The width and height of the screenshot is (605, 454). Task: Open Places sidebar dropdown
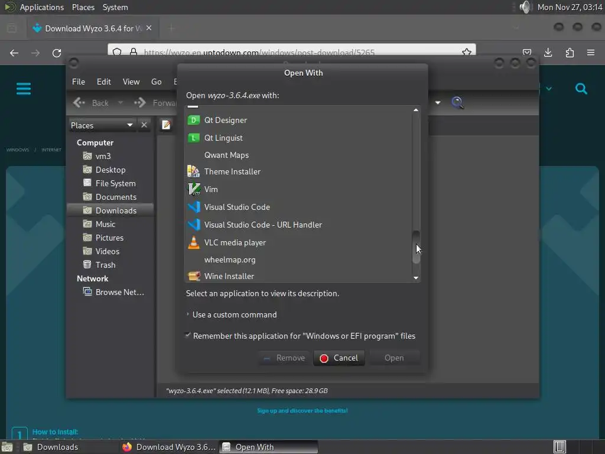point(102,125)
